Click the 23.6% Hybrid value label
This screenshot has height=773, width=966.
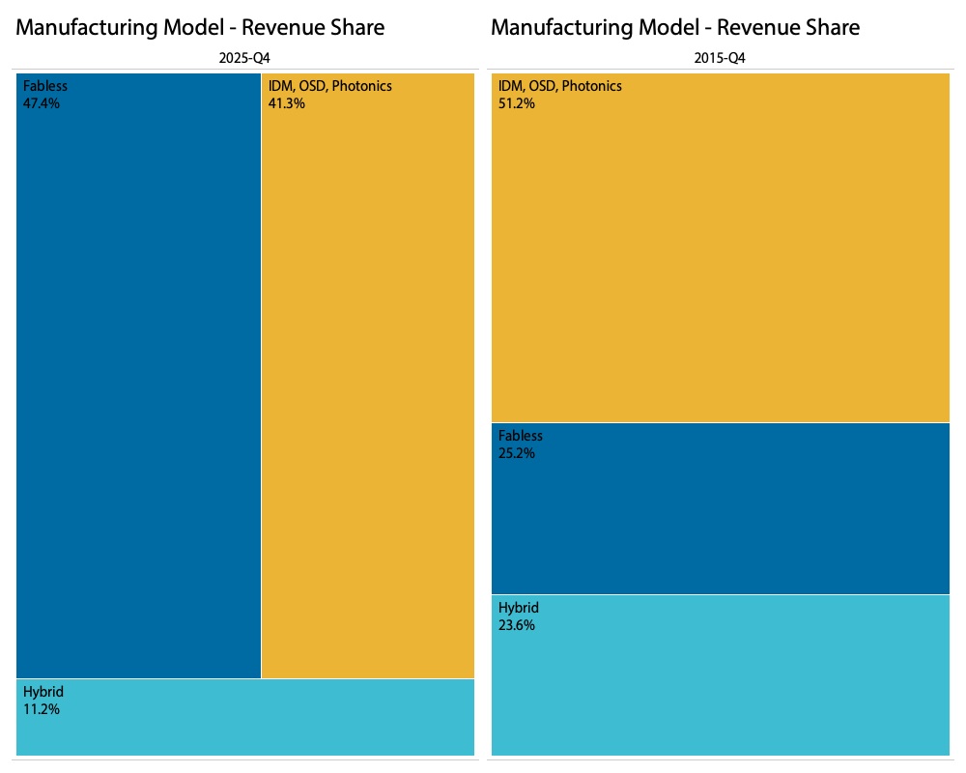coord(517,625)
